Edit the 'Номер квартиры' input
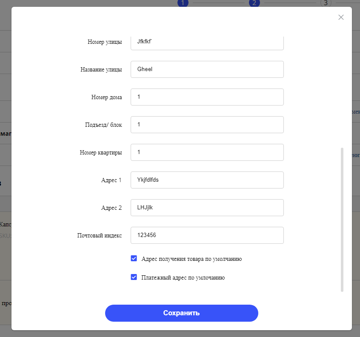Viewport: 360px width, 337px height. click(207, 152)
